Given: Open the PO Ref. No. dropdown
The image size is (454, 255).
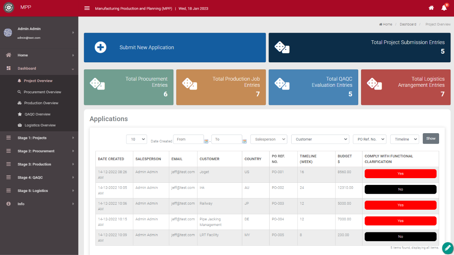Looking at the screenshot, I should click(x=369, y=139).
